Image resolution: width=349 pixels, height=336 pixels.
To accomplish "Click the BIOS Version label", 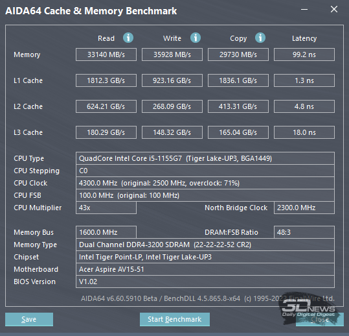I will (35, 282).
